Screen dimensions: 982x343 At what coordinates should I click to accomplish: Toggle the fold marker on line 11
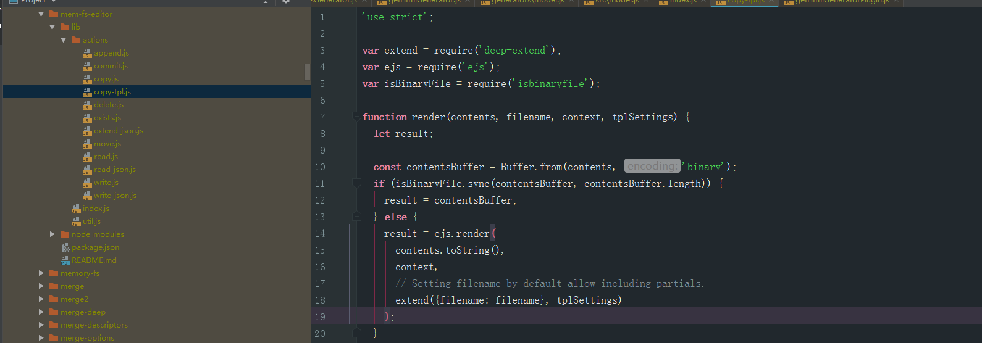pos(356,183)
